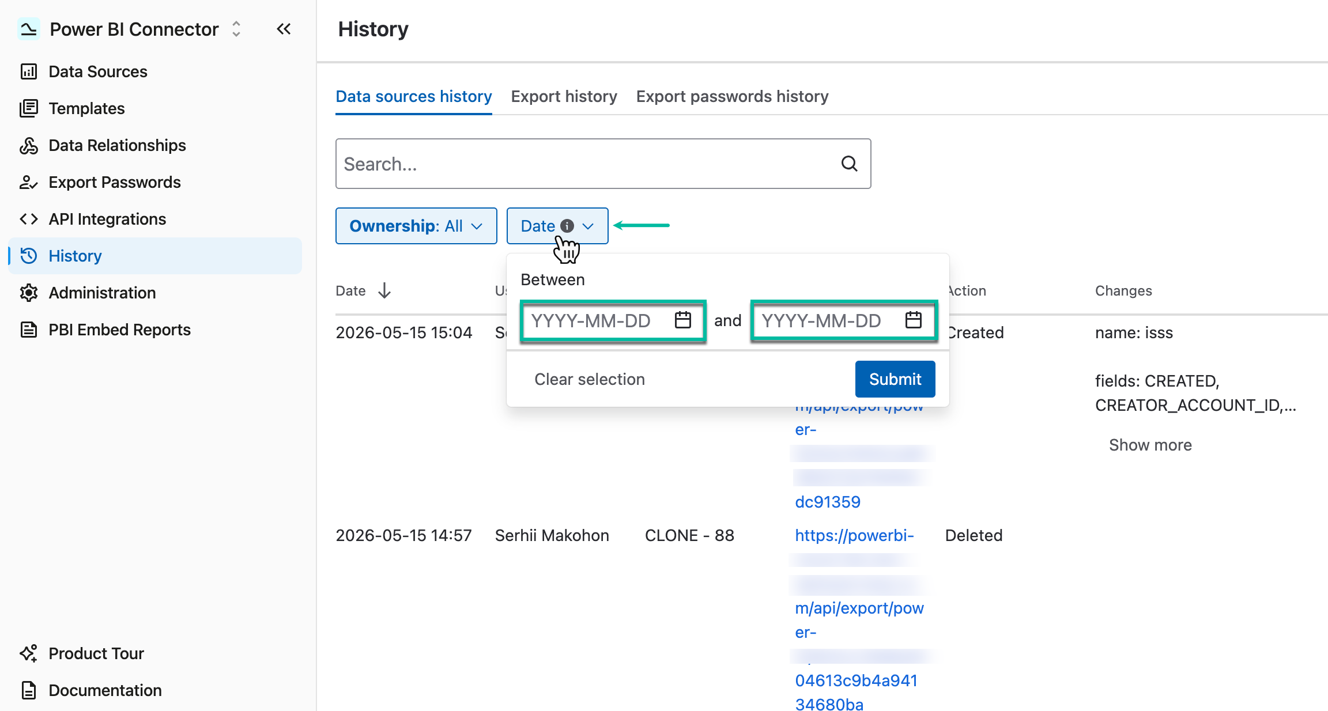Click the start date YYYY-MM-DD field
Viewport: 1328px width, 711px height.
613,320
